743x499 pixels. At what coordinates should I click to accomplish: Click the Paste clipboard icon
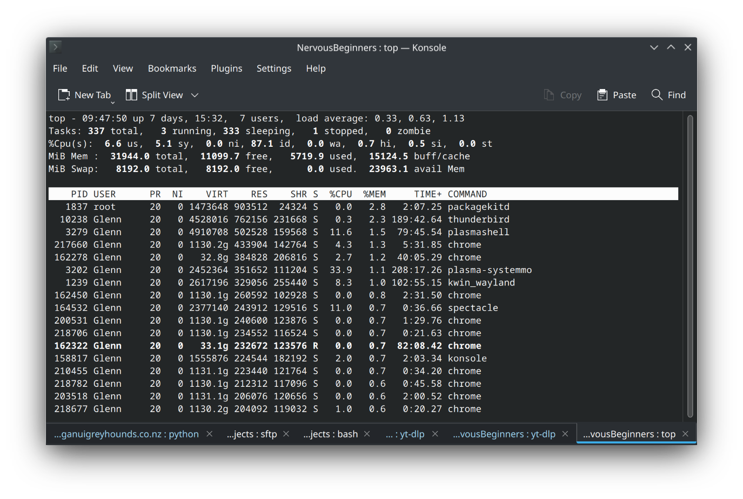coord(602,95)
